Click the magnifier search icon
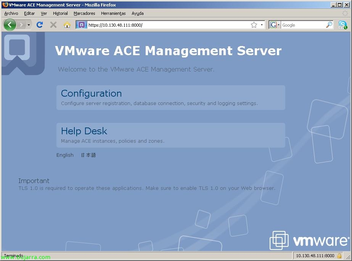The width and height of the screenshot is (352, 261). 329,25
